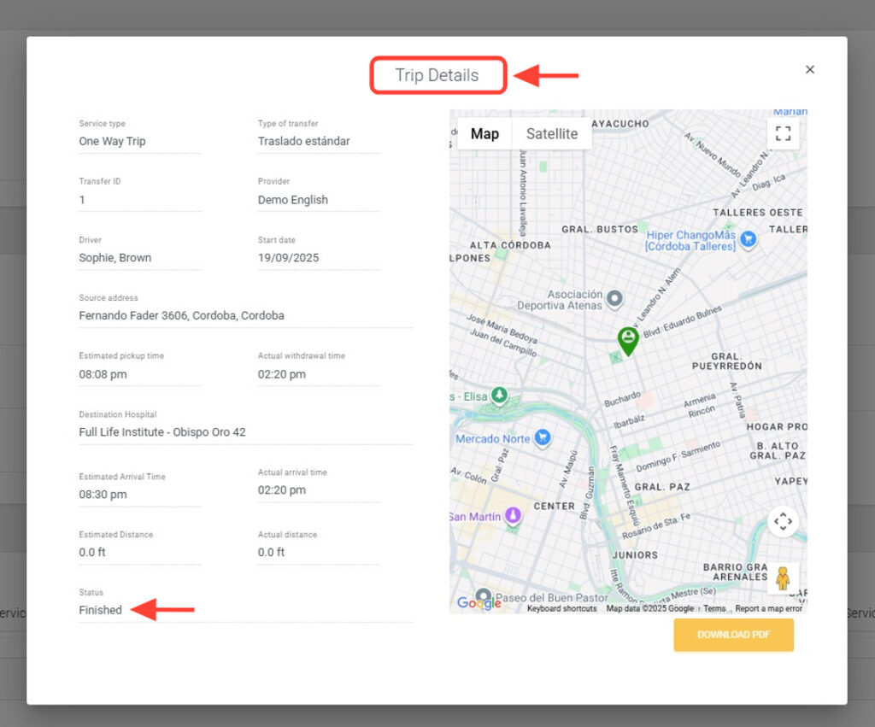This screenshot has height=727, width=875.
Task: Click the Google logo on the map
Action: [x=478, y=603]
